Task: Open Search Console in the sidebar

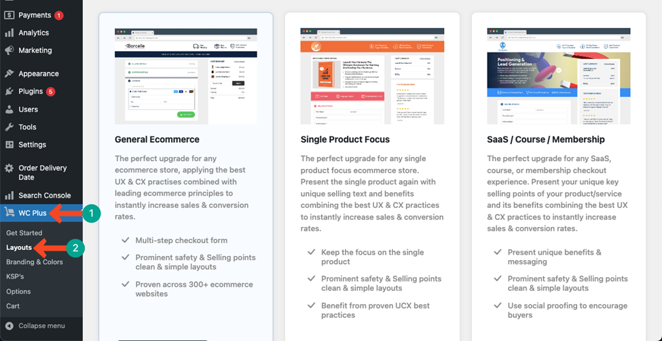Action: (x=44, y=196)
